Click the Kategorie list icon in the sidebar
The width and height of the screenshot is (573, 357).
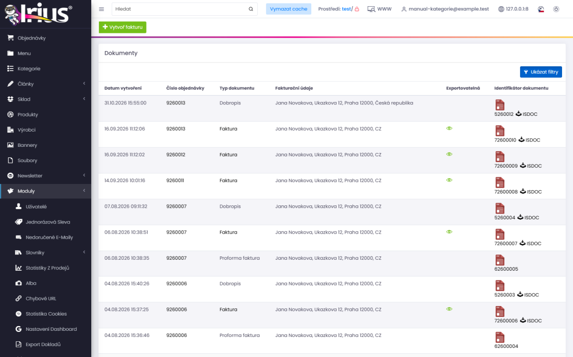pyautogui.click(x=10, y=69)
